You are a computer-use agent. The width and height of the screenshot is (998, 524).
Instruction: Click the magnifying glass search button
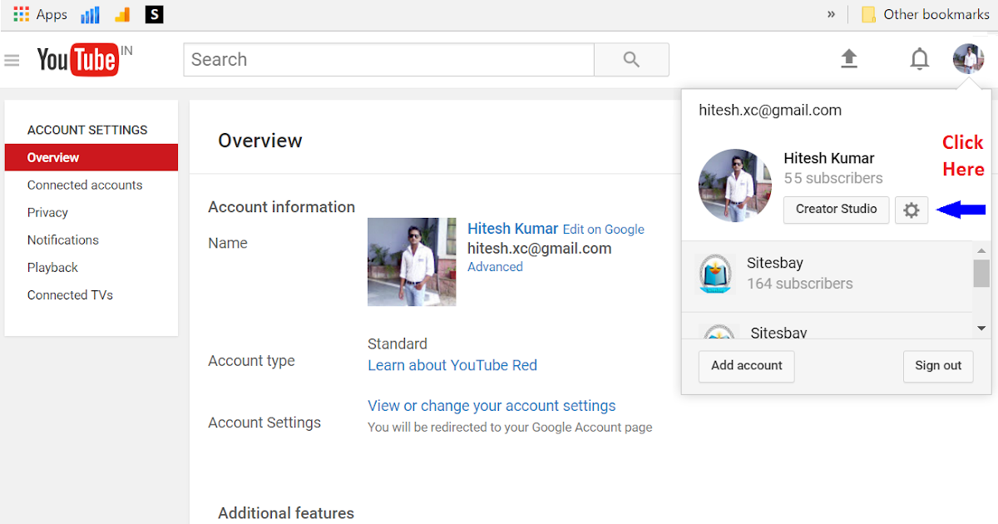coord(631,60)
